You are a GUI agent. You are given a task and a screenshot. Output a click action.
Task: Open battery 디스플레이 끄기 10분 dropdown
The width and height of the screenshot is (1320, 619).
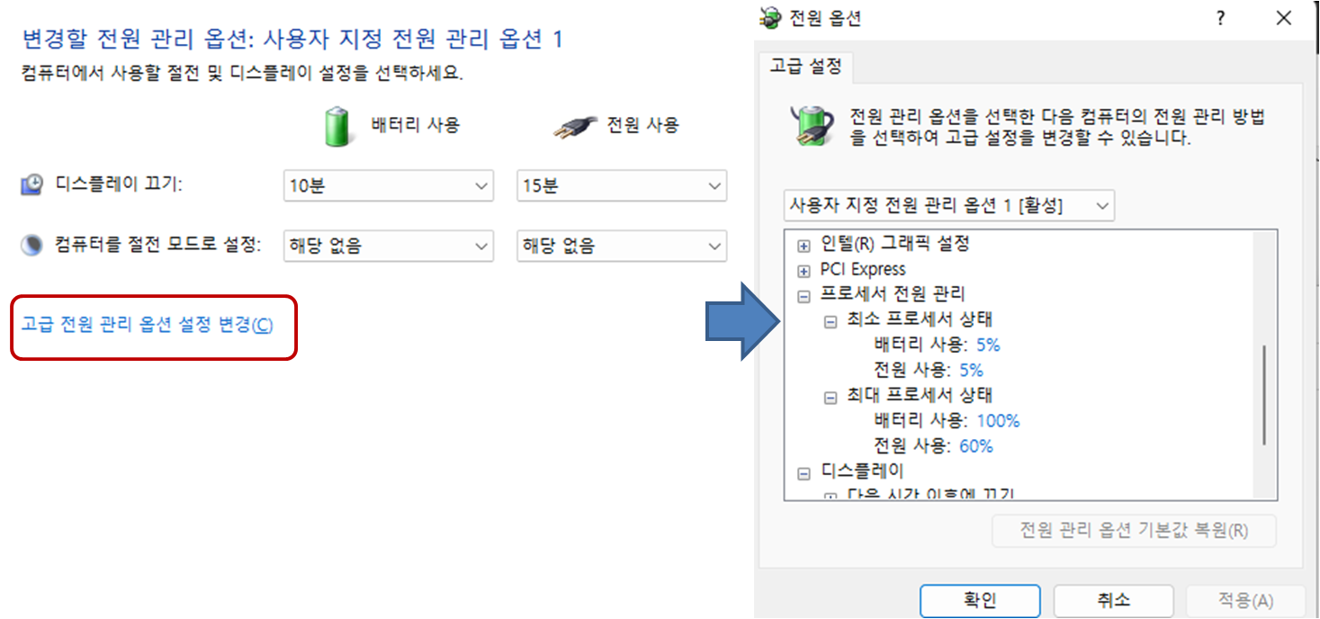click(x=388, y=186)
